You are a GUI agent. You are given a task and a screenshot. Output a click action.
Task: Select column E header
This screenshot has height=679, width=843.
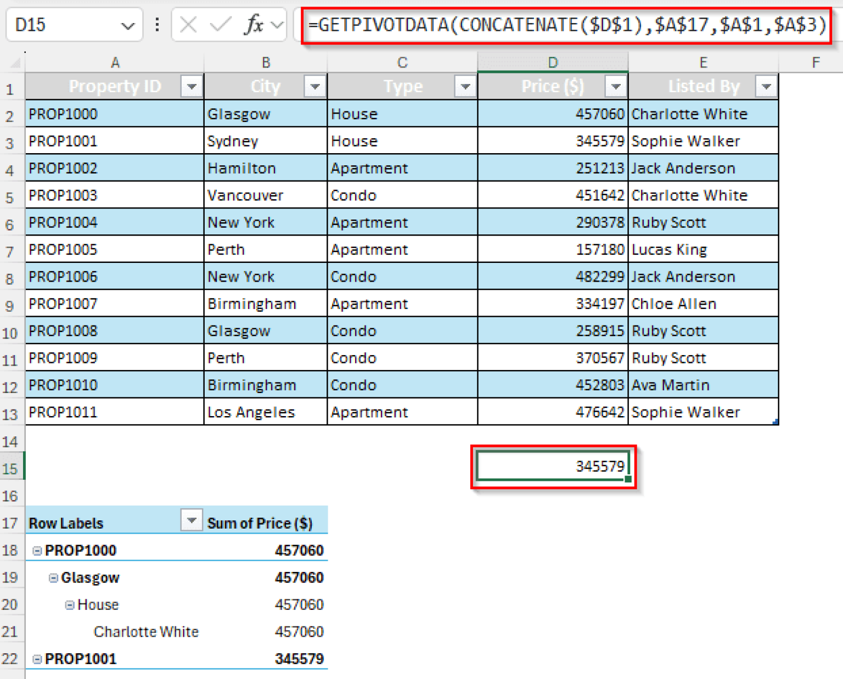pos(703,62)
